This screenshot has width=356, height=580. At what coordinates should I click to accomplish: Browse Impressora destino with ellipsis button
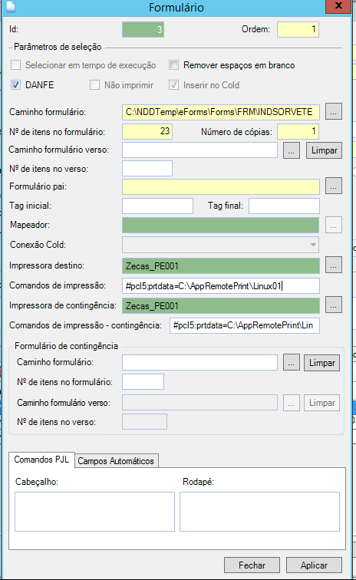coord(334,265)
